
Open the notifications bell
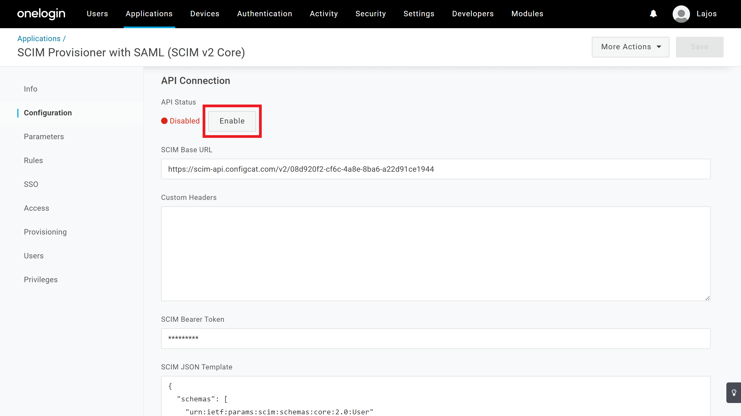[x=654, y=14]
